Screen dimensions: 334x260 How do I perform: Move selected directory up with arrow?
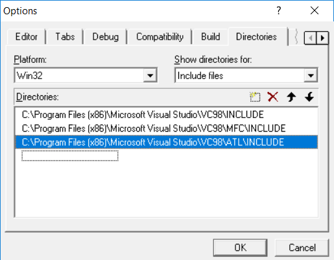pos(291,97)
